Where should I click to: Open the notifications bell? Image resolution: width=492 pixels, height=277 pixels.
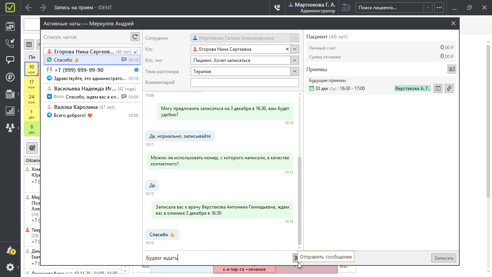(x=10, y=250)
